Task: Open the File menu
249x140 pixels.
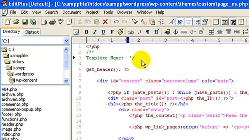Action: [13, 12]
